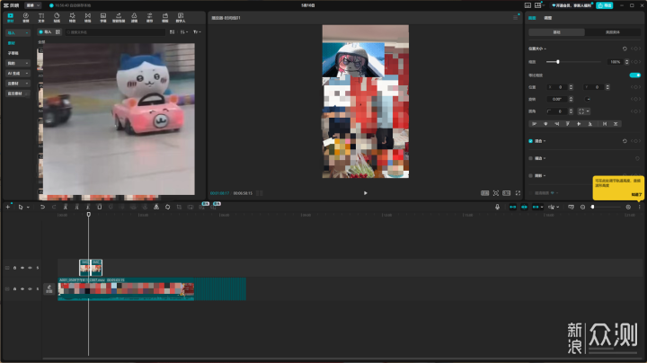
Task: Turn off the 等比缩放 uniform scale switch
Action: point(634,75)
